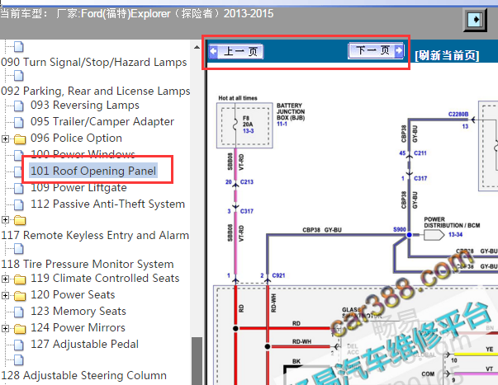Click the refresh current page link 刷新当前页

(447, 55)
